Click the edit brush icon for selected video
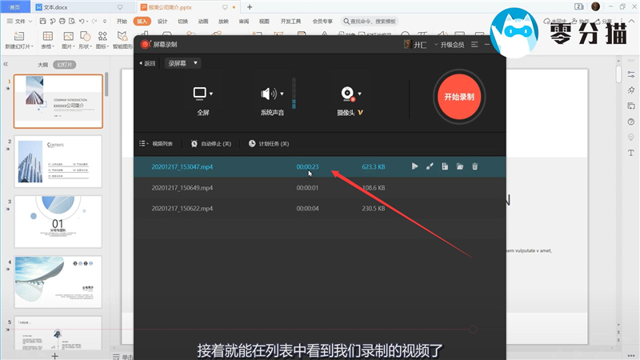Viewport: 640px width, 360px height. (x=430, y=166)
